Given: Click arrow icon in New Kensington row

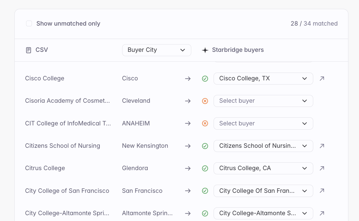Looking at the screenshot, I should point(188,146).
